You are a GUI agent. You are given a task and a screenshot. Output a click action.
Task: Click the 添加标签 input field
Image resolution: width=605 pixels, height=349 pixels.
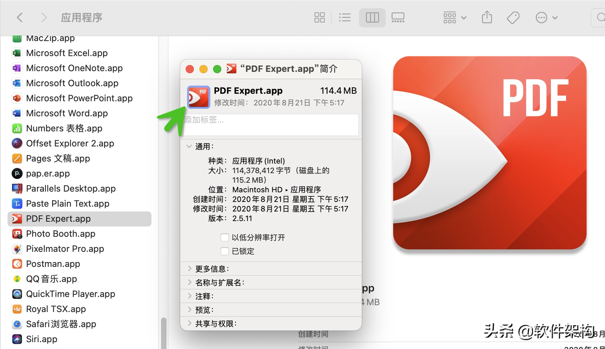271,125
